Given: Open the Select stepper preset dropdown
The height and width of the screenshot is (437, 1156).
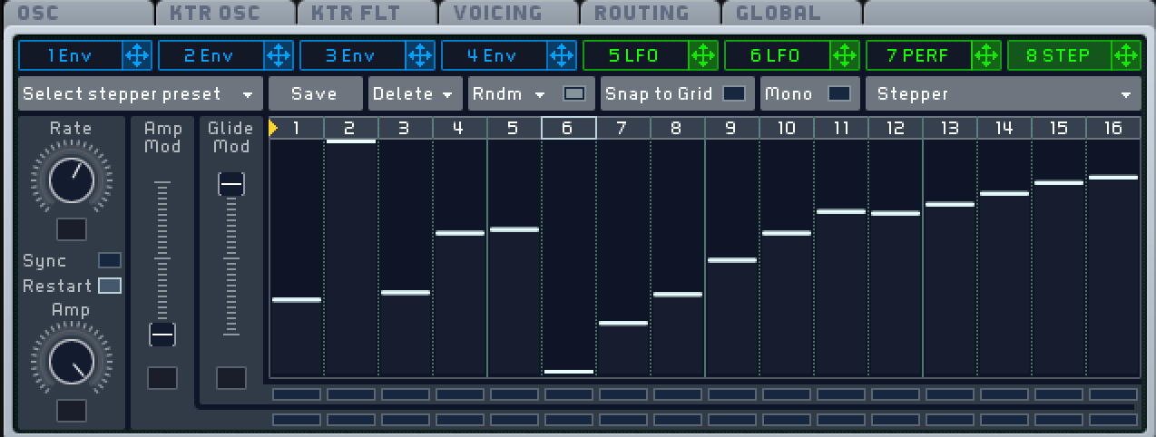Looking at the screenshot, I should 140,94.
